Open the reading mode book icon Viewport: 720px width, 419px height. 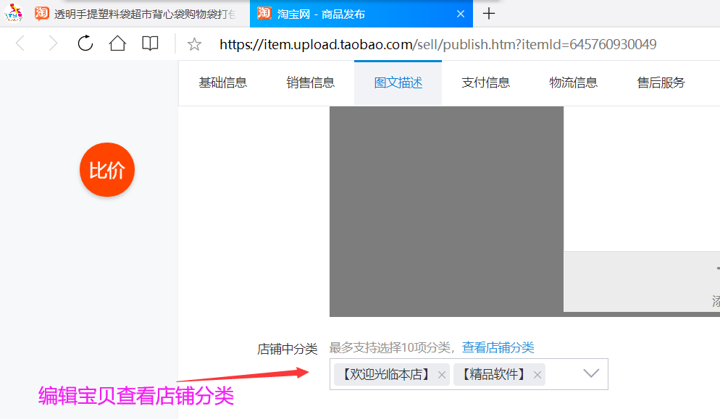pyautogui.click(x=150, y=44)
